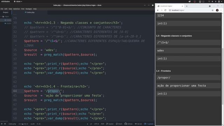The width and height of the screenshot is (224, 126).
Task: Click index.php filename in status bar
Action: pos(12,124)
